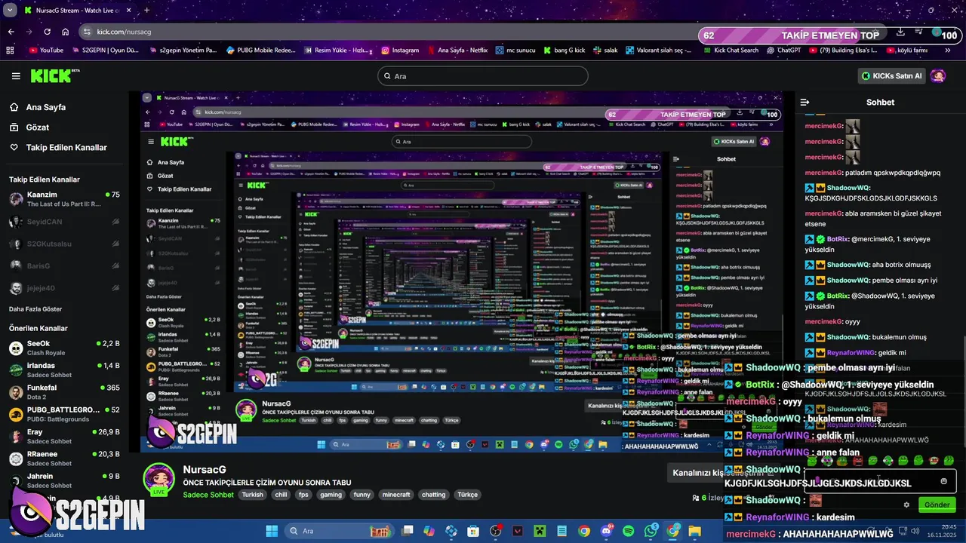966x543 pixels.
Task: Click the gaming tag
Action: [x=331, y=495]
